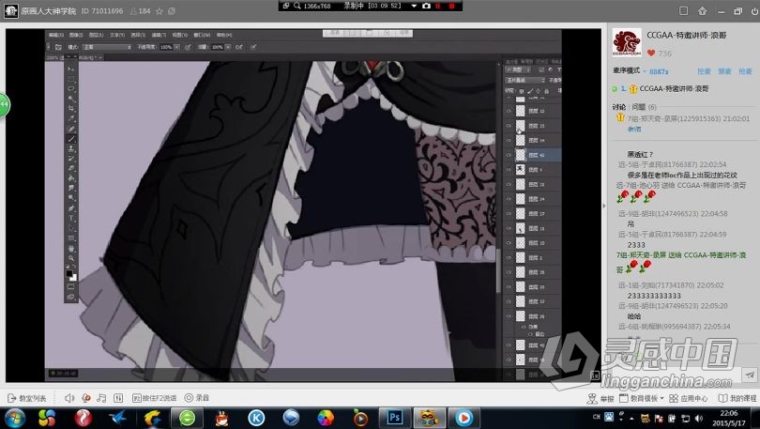Select the Healing Brush tool

(71, 129)
